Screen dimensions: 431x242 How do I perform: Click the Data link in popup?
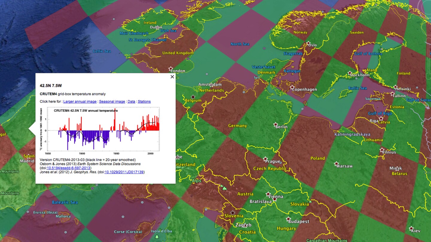(131, 102)
